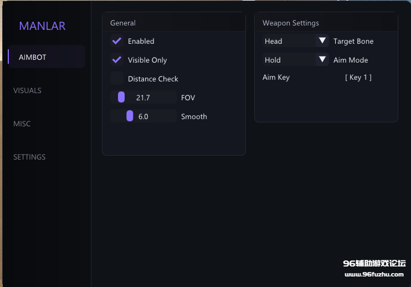Click the MANLAR logo title

tap(42, 26)
